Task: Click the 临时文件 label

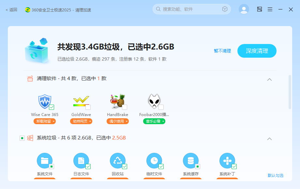Action: click(154, 174)
